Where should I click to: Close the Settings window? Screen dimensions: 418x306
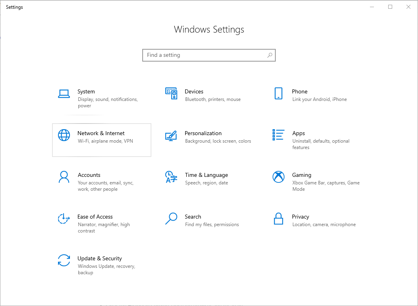point(408,7)
